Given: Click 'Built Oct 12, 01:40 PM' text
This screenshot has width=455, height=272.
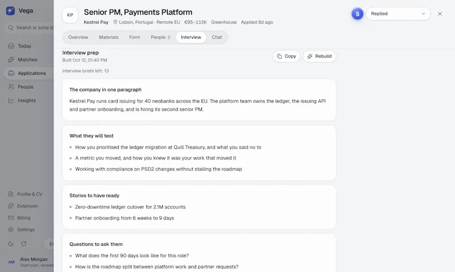Looking at the screenshot, I should (x=84, y=60).
